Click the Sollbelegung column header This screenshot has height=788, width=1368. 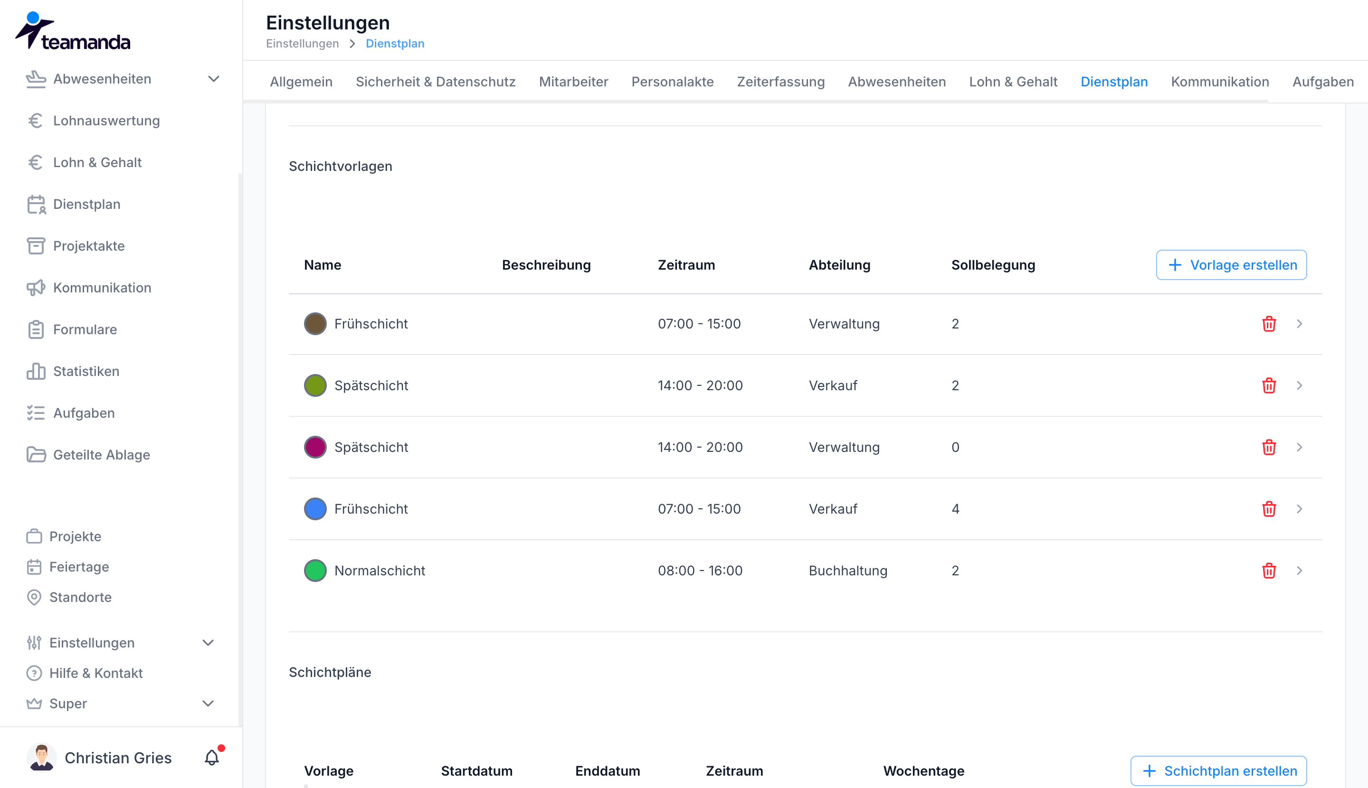click(993, 265)
